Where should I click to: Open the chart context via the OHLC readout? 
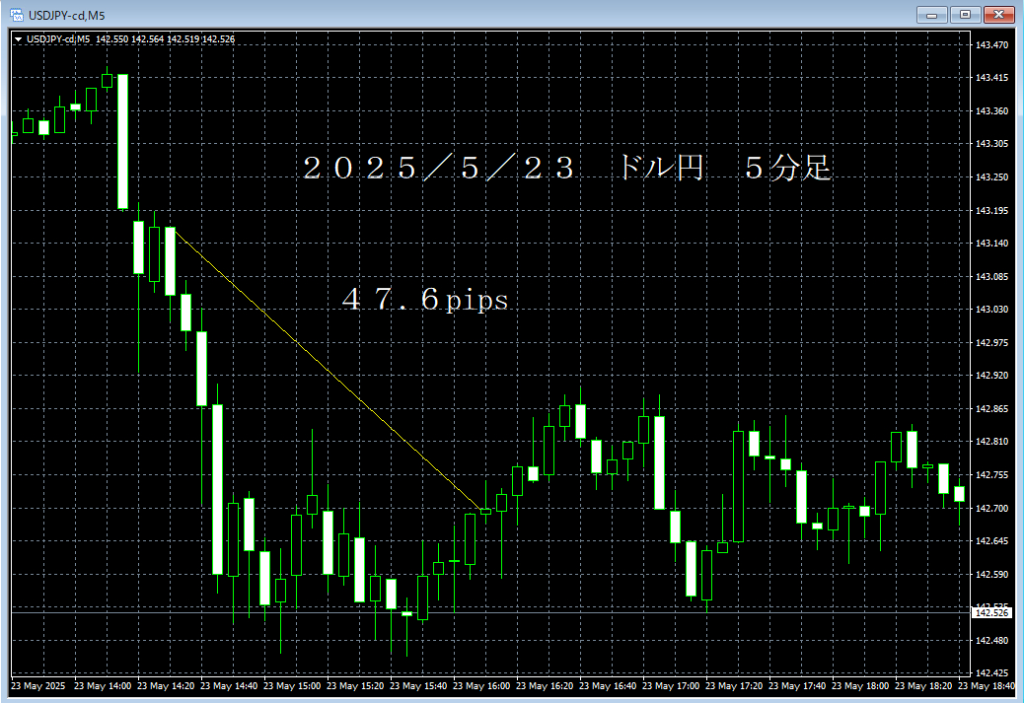[x=168, y=38]
